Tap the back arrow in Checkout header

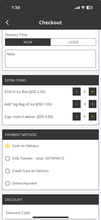point(7,22)
